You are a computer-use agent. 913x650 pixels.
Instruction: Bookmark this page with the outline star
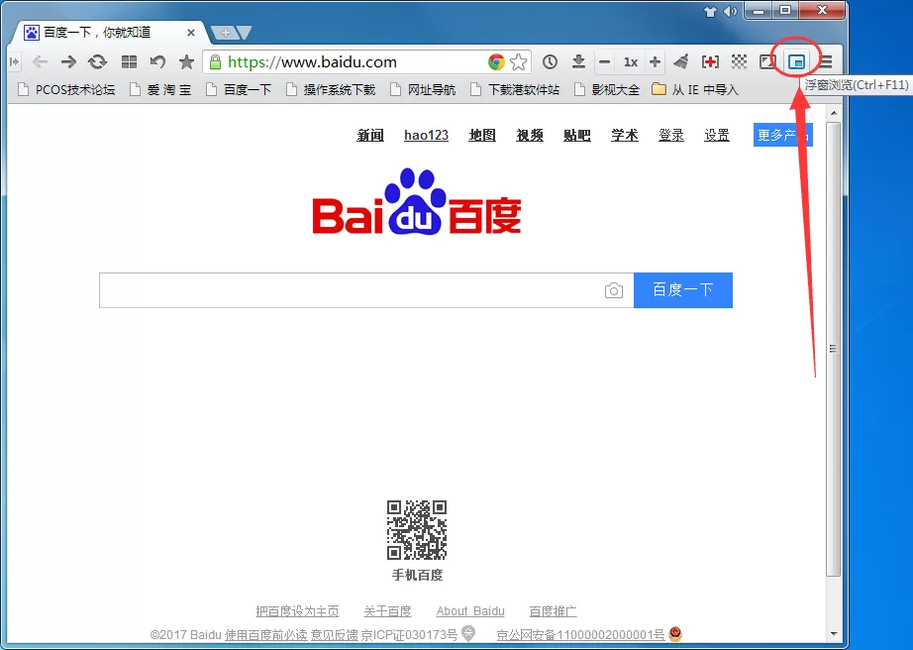(518, 61)
